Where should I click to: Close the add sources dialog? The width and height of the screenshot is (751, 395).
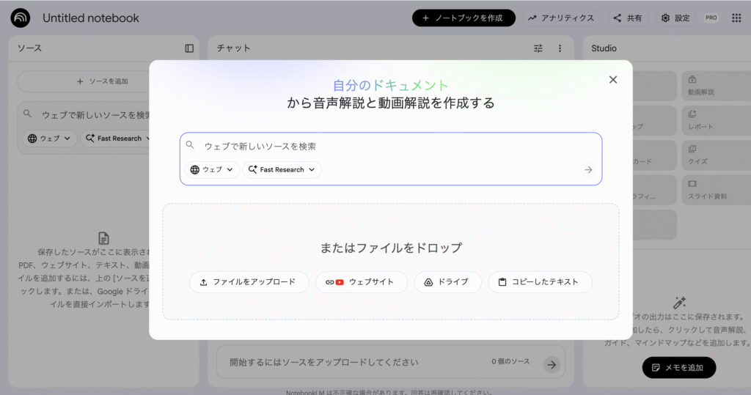coord(613,79)
